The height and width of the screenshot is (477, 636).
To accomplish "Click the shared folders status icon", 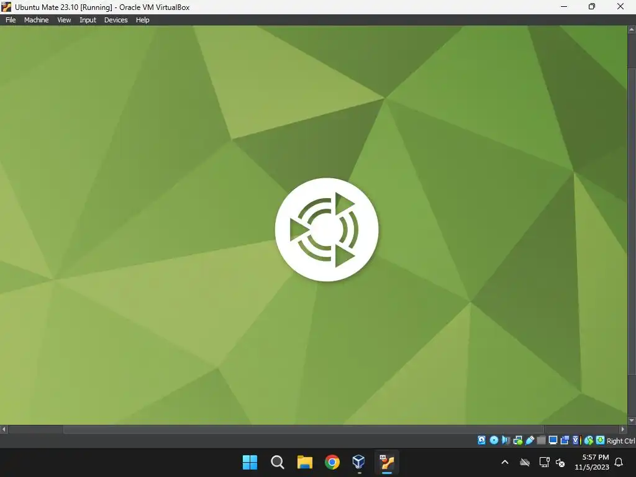I will (541, 440).
